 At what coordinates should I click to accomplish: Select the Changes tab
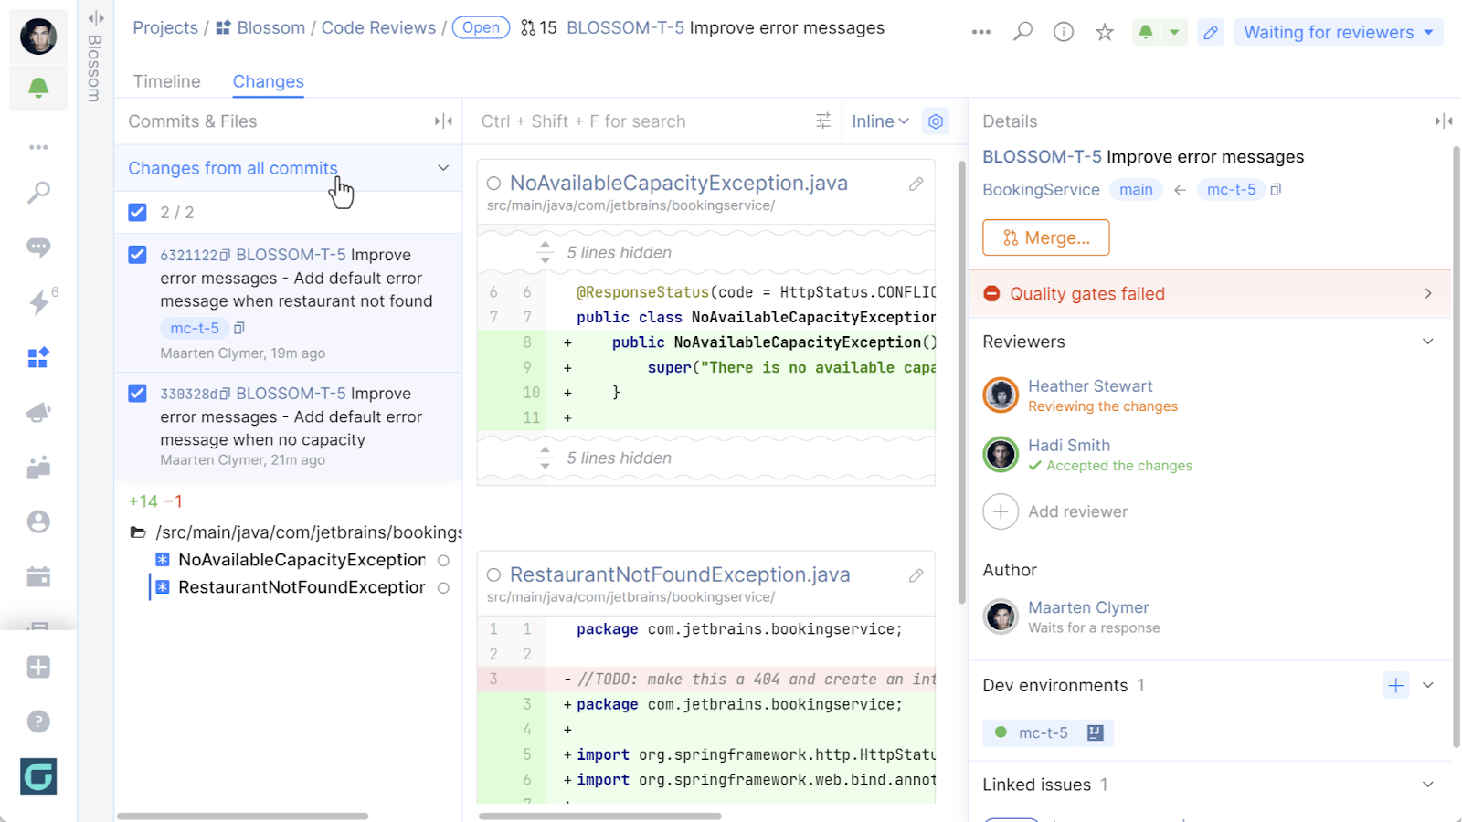268,81
